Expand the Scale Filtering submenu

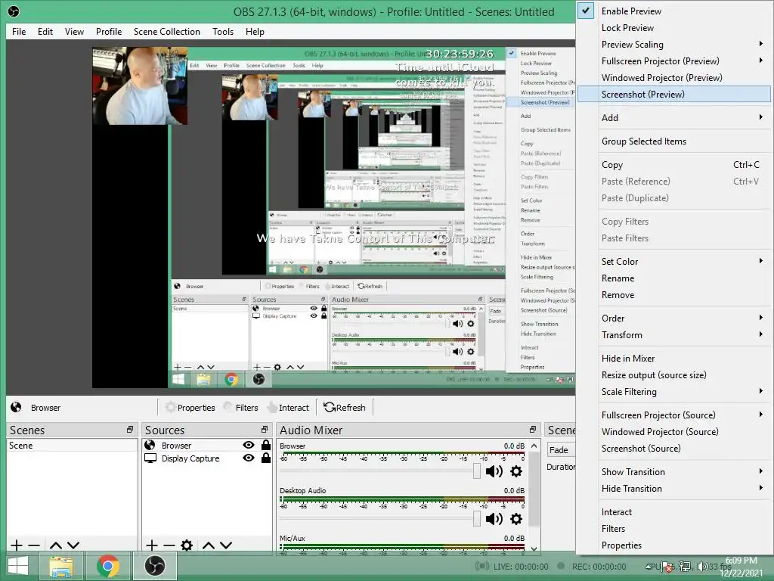click(x=673, y=392)
